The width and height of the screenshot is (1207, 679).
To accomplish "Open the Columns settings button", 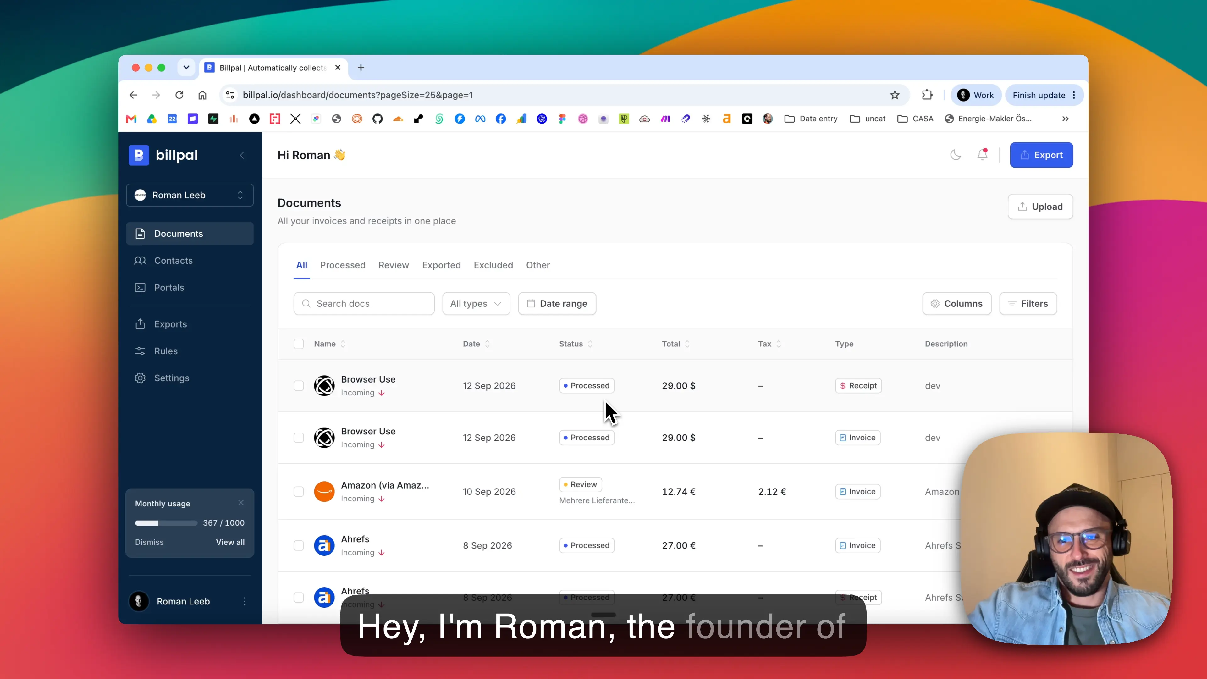I will click(957, 304).
